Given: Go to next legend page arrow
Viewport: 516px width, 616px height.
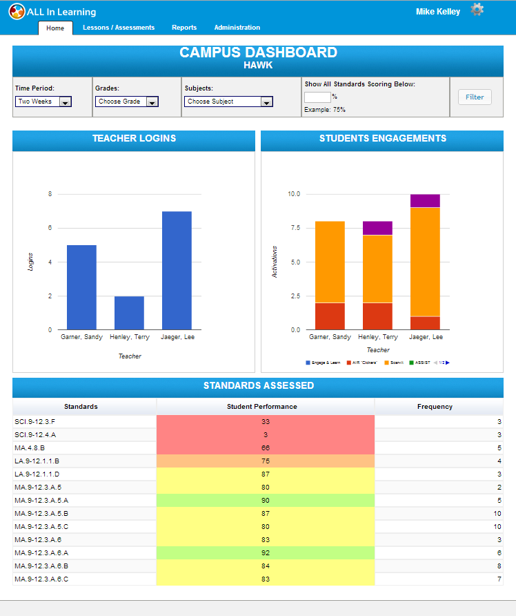Looking at the screenshot, I should pyautogui.click(x=448, y=363).
